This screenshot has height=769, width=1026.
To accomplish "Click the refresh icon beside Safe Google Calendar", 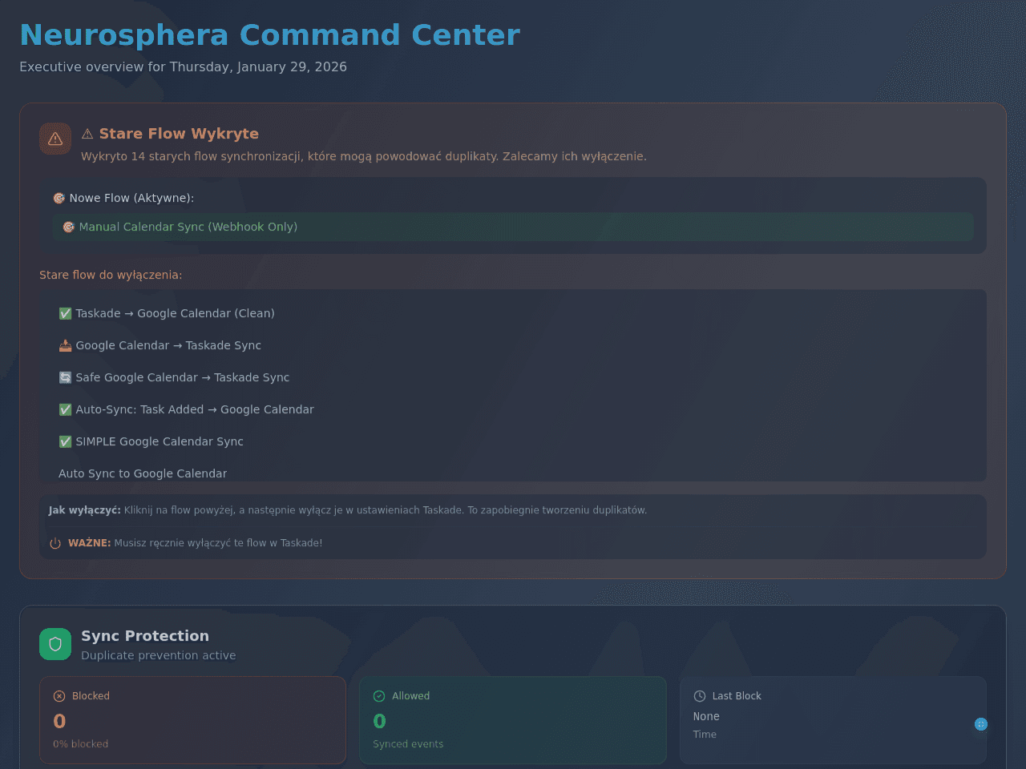I will pos(65,377).
